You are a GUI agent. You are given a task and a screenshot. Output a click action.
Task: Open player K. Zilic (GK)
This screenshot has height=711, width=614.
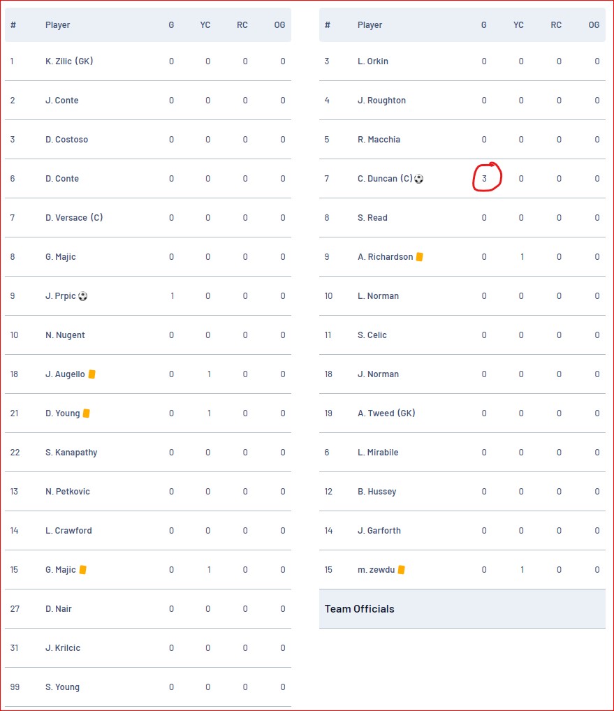69,61
